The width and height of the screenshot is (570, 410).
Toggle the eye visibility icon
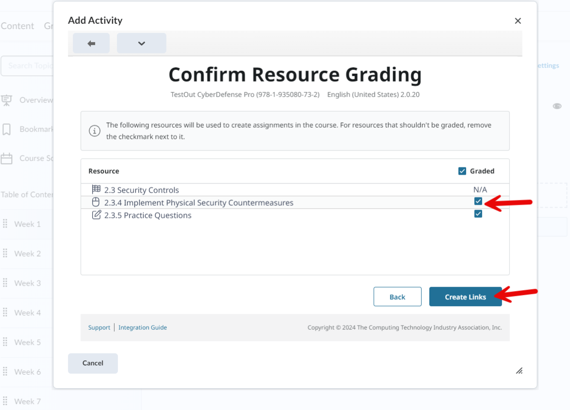coord(557,106)
